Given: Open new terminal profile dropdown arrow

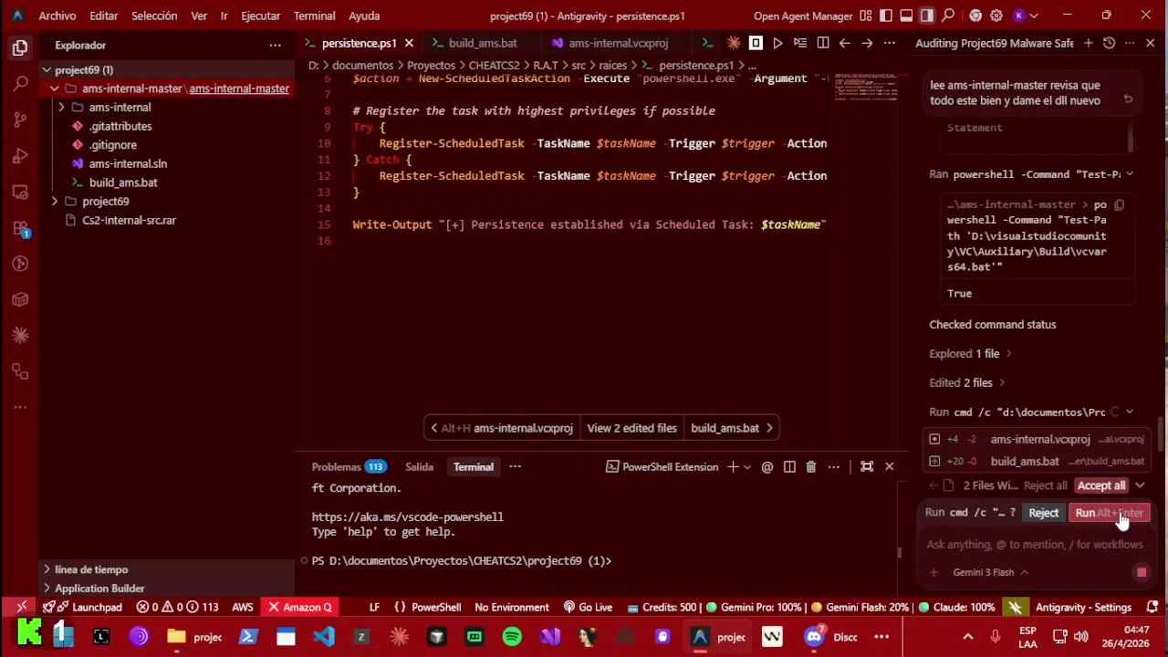Looking at the screenshot, I should point(747,466).
